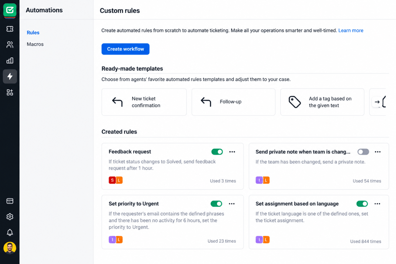The image size is (396, 264).
Task: Open the Billing card icon
Action: (10, 201)
